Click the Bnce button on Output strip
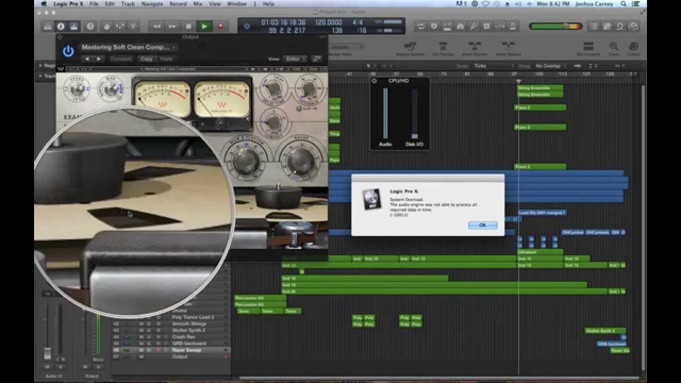This screenshot has width=681, height=383. tap(98, 360)
